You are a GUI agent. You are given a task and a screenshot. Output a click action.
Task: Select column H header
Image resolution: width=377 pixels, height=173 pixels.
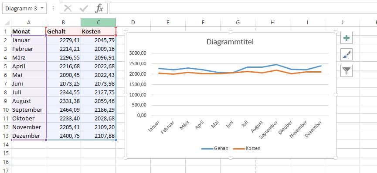(x=273, y=23)
